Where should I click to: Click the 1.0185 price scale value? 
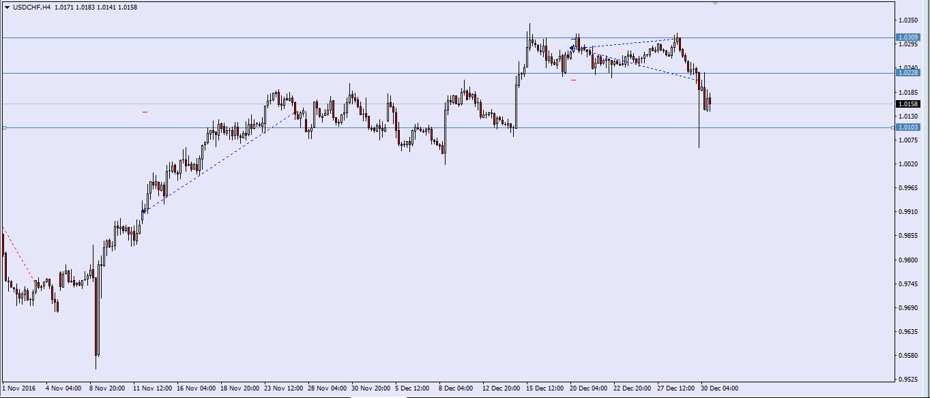(x=908, y=92)
